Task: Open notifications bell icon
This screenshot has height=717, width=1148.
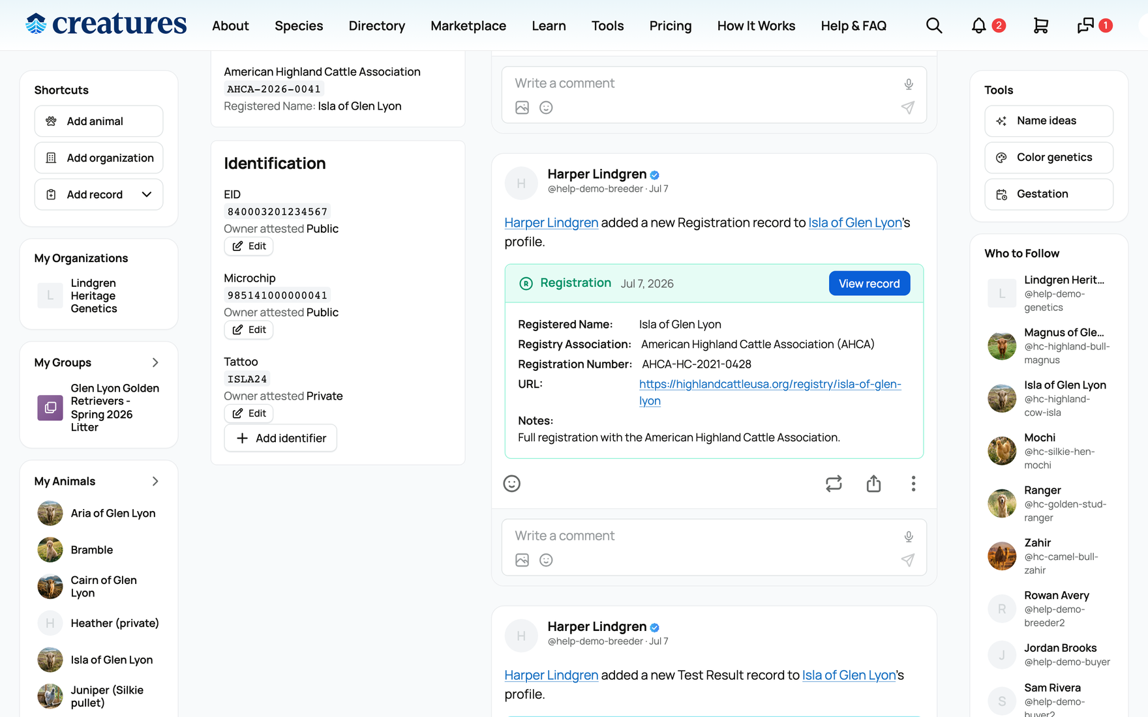Action: coord(978,25)
